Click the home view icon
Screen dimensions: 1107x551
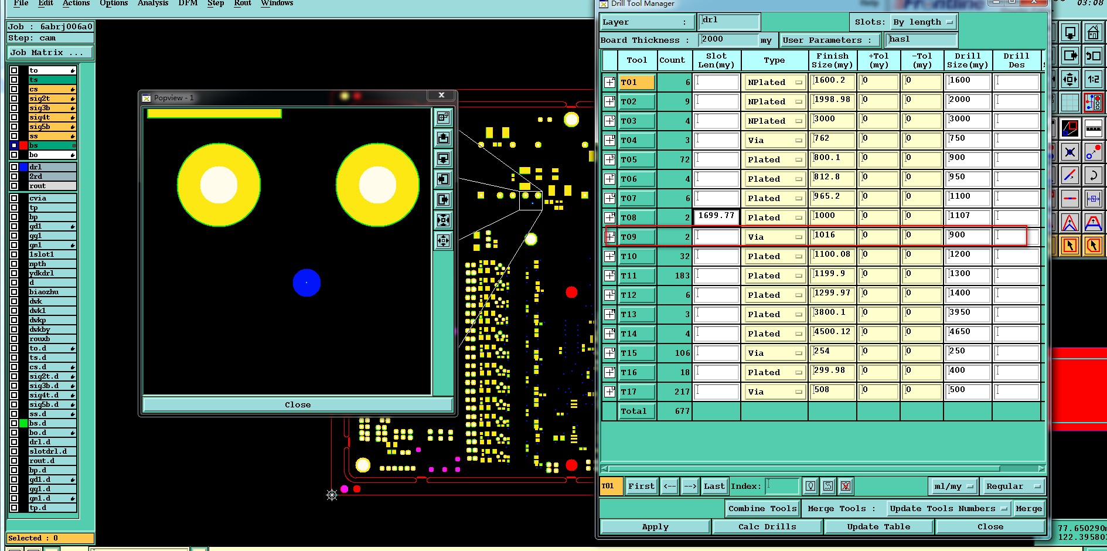click(1094, 33)
